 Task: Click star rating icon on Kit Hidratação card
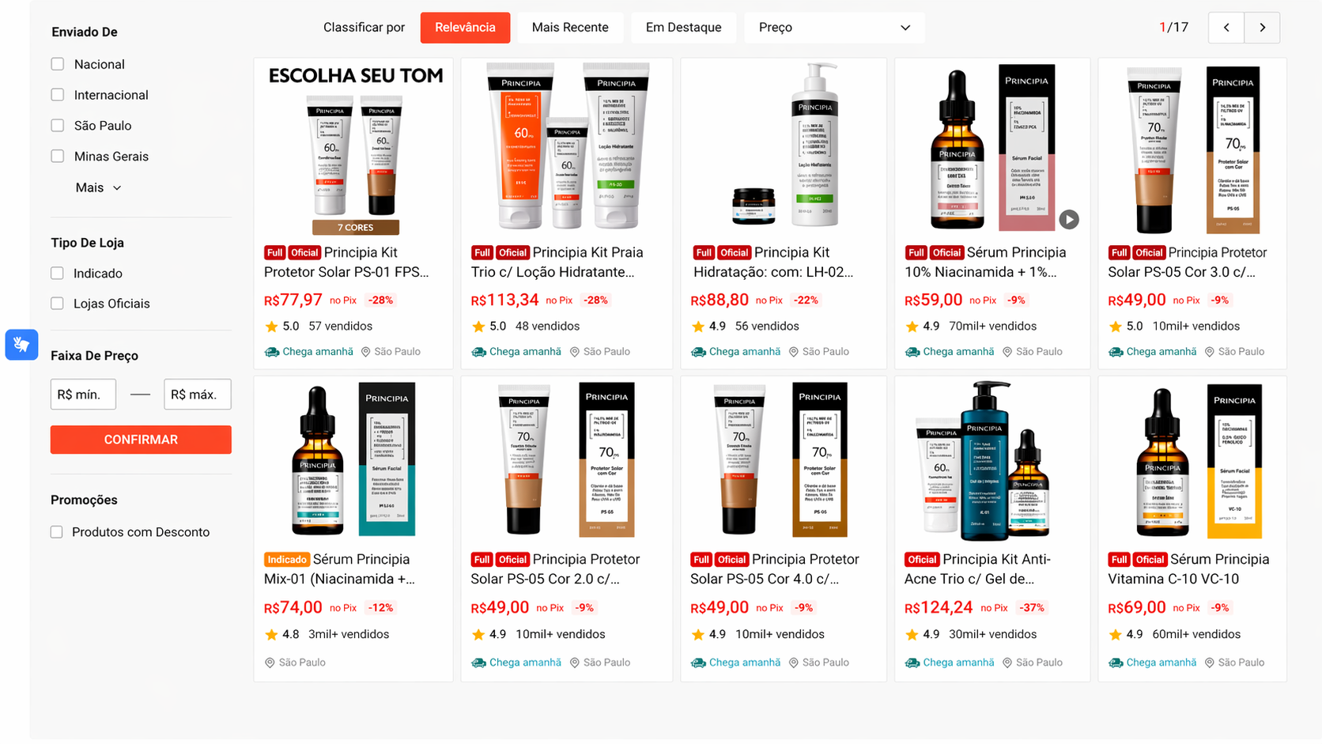pyautogui.click(x=698, y=327)
